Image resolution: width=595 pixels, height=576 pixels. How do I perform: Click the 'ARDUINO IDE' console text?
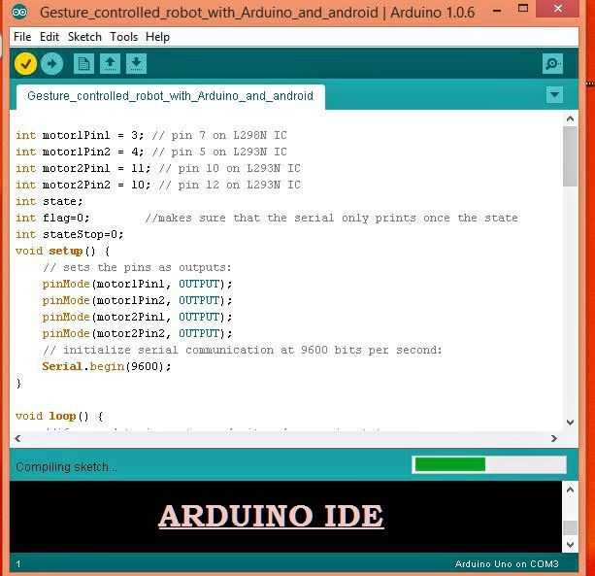pos(271,516)
